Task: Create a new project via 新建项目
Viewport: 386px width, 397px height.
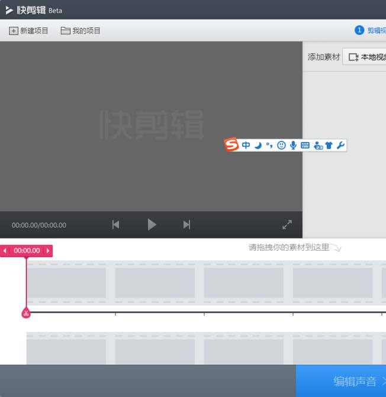Action: point(28,31)
